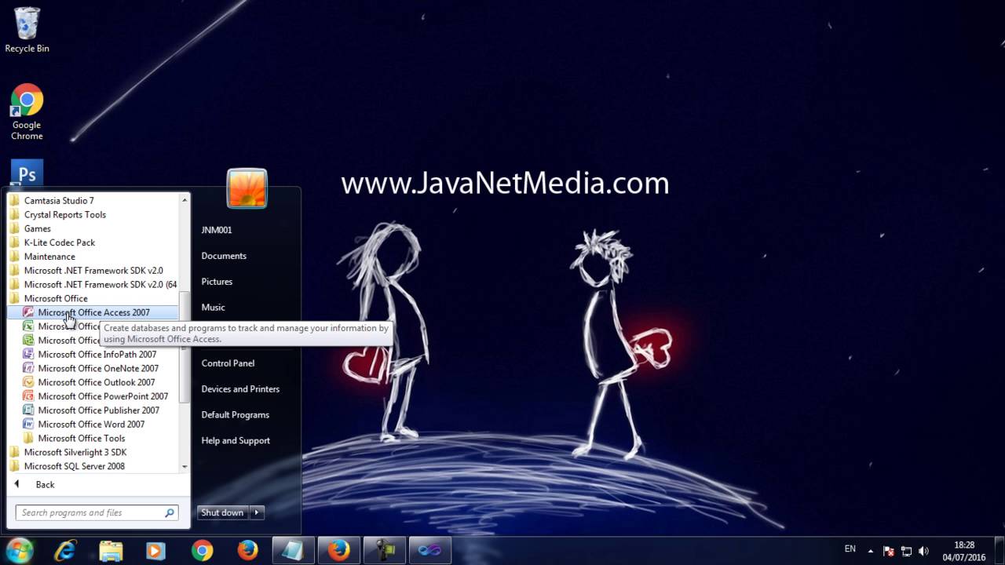Click the volume speaker tray icon
The image size is (1005, 565).
coord(923,551)
